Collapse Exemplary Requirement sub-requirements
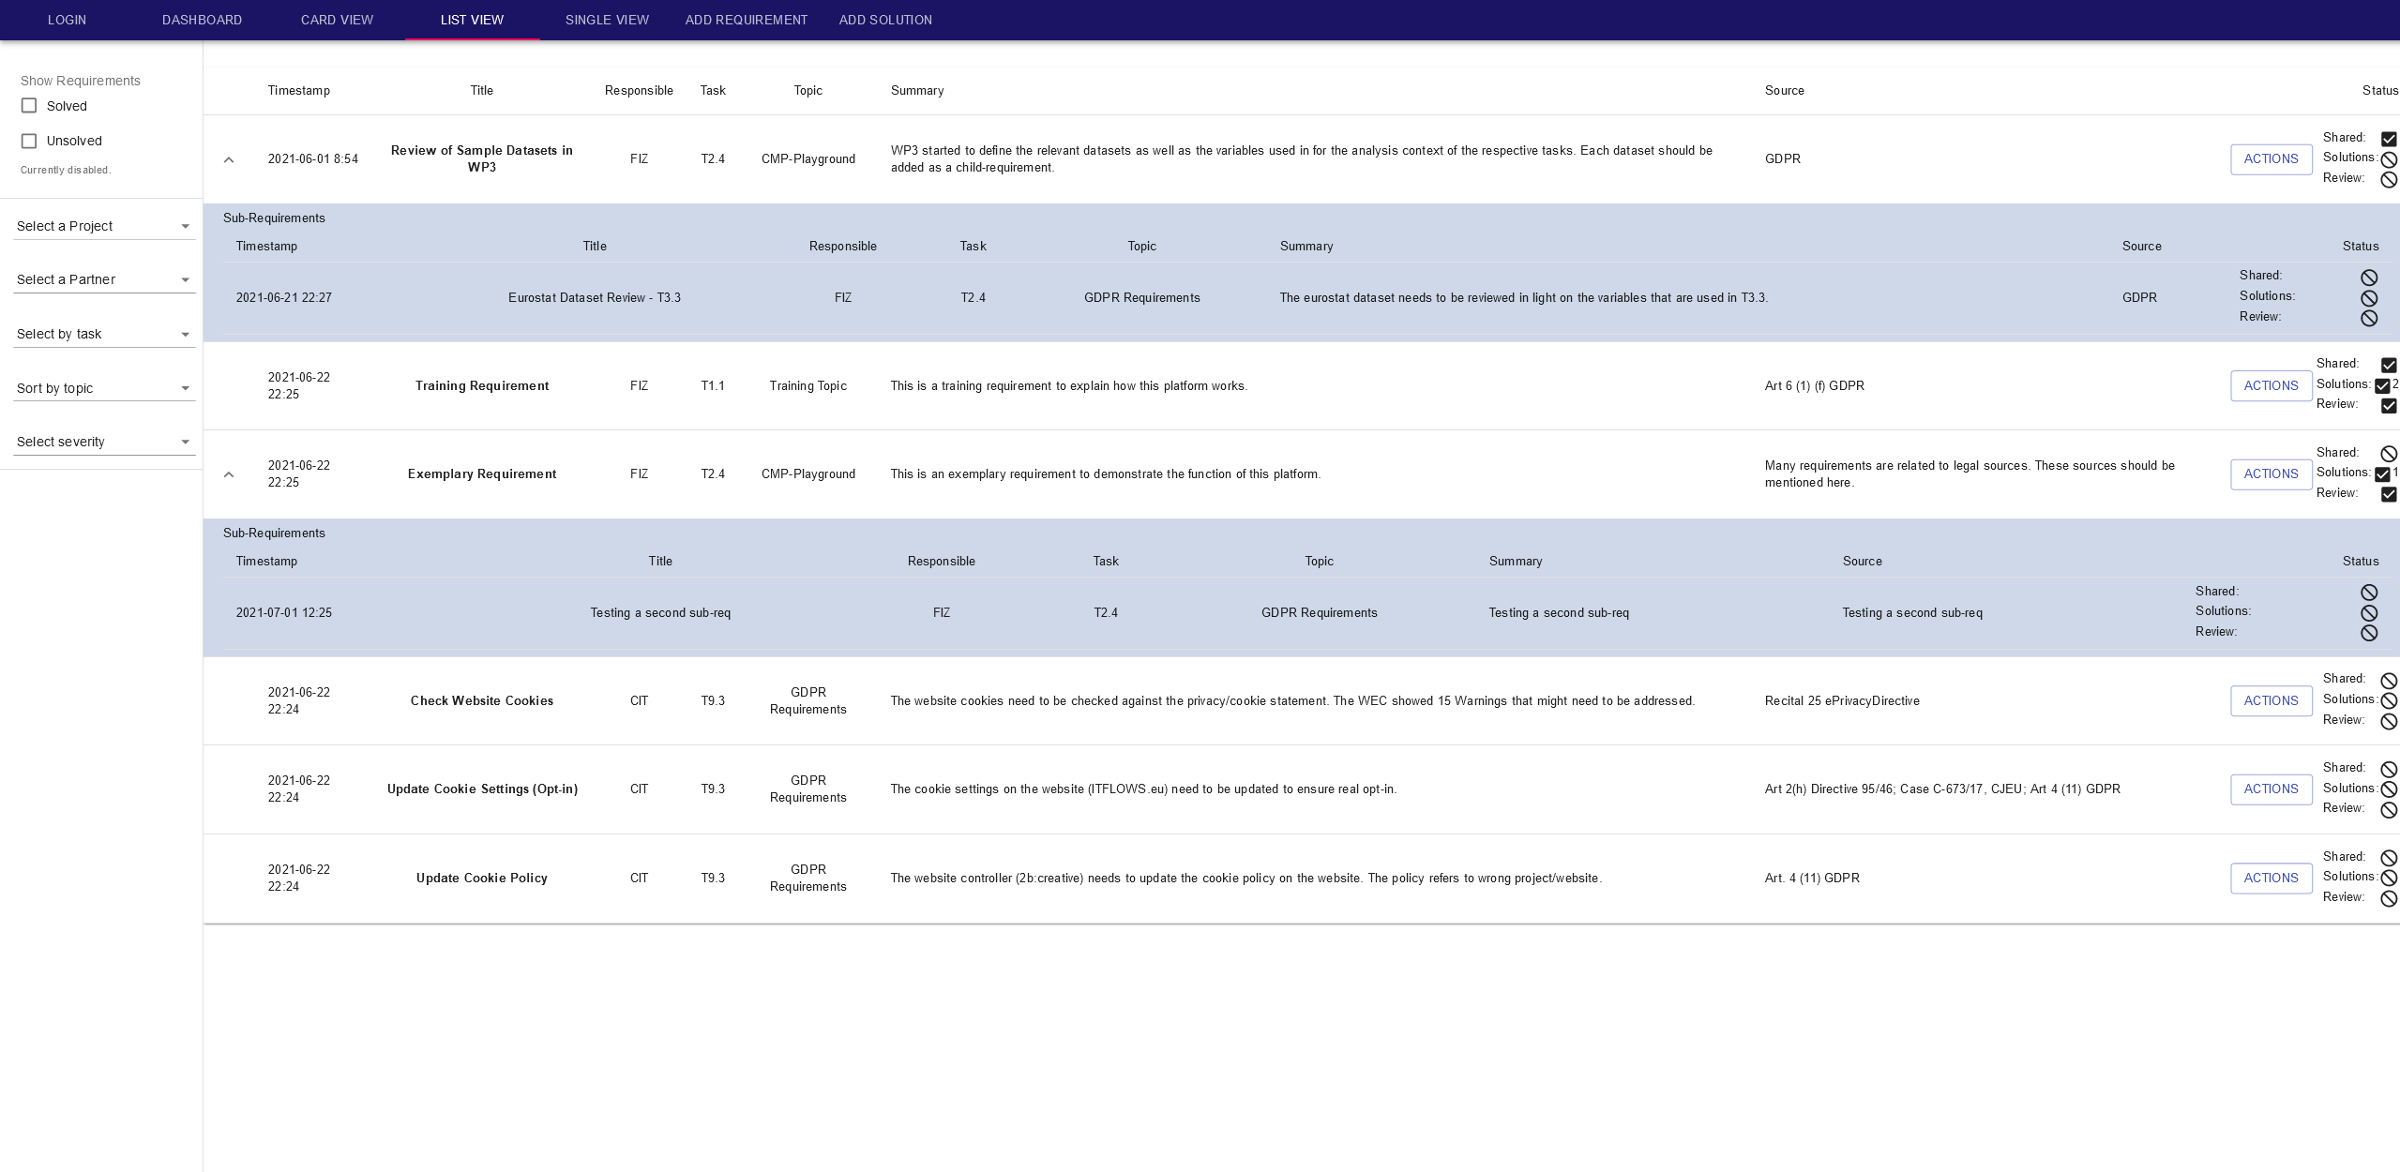2400x1172 pixels. pos(229,474)
